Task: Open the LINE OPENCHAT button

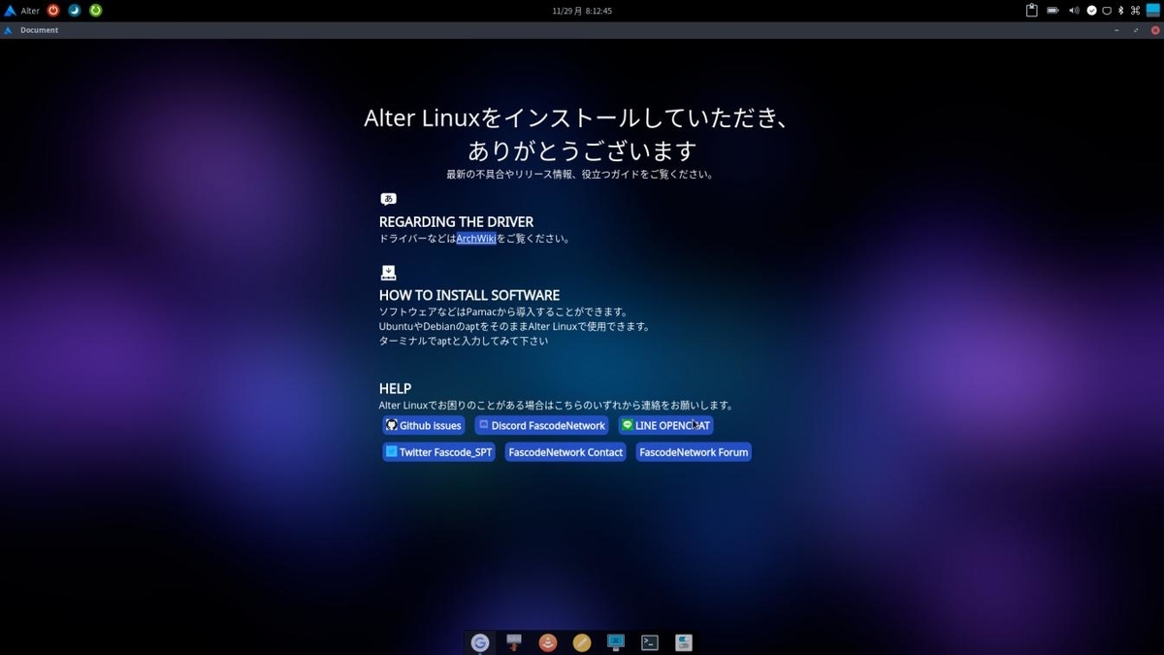Action: (666, 426)
